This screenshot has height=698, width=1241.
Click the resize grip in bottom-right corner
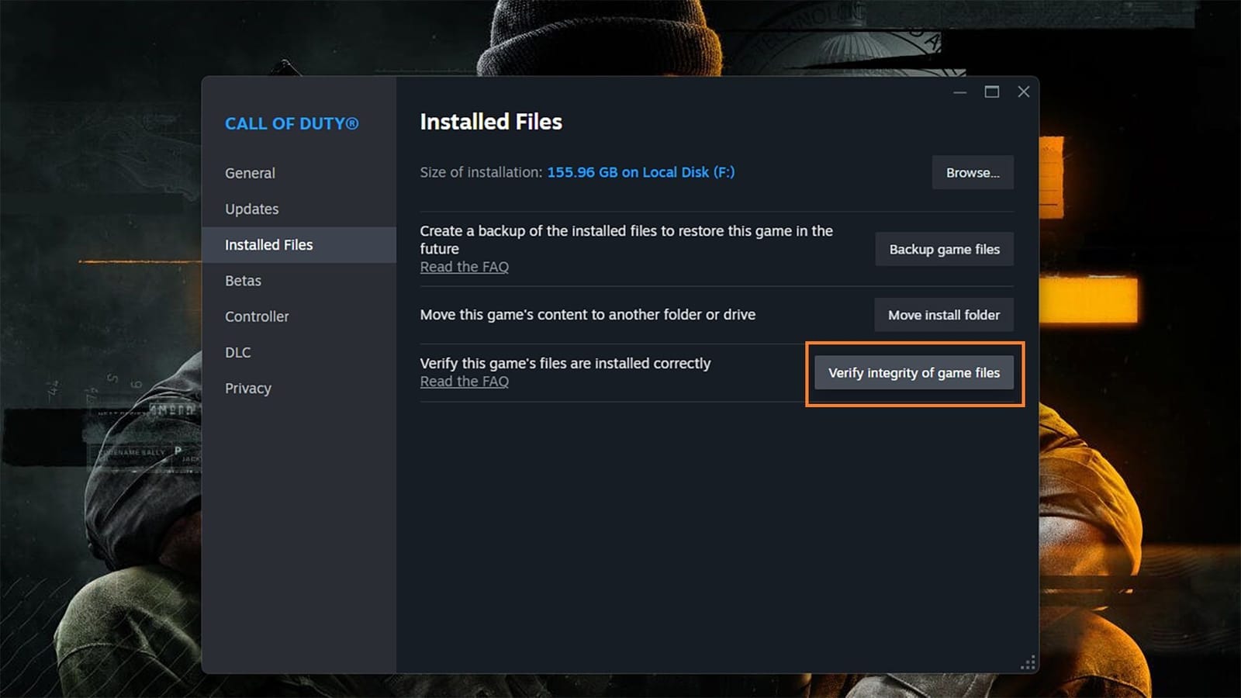(x=1028, y=662)
